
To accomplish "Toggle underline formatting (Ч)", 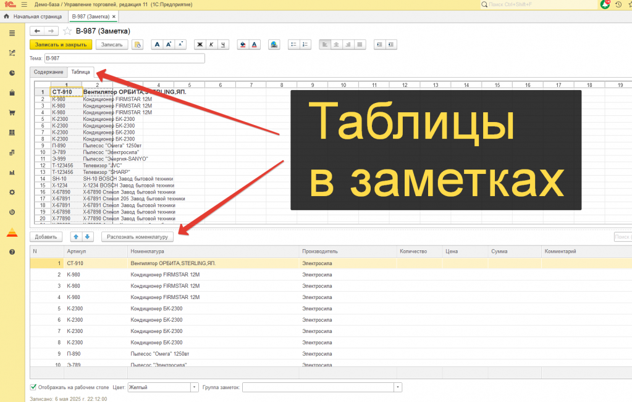I will pyautogui.click(x=223, y=44).
